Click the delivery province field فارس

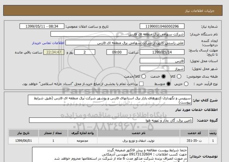pyautogui.click(x=162, y=61)
